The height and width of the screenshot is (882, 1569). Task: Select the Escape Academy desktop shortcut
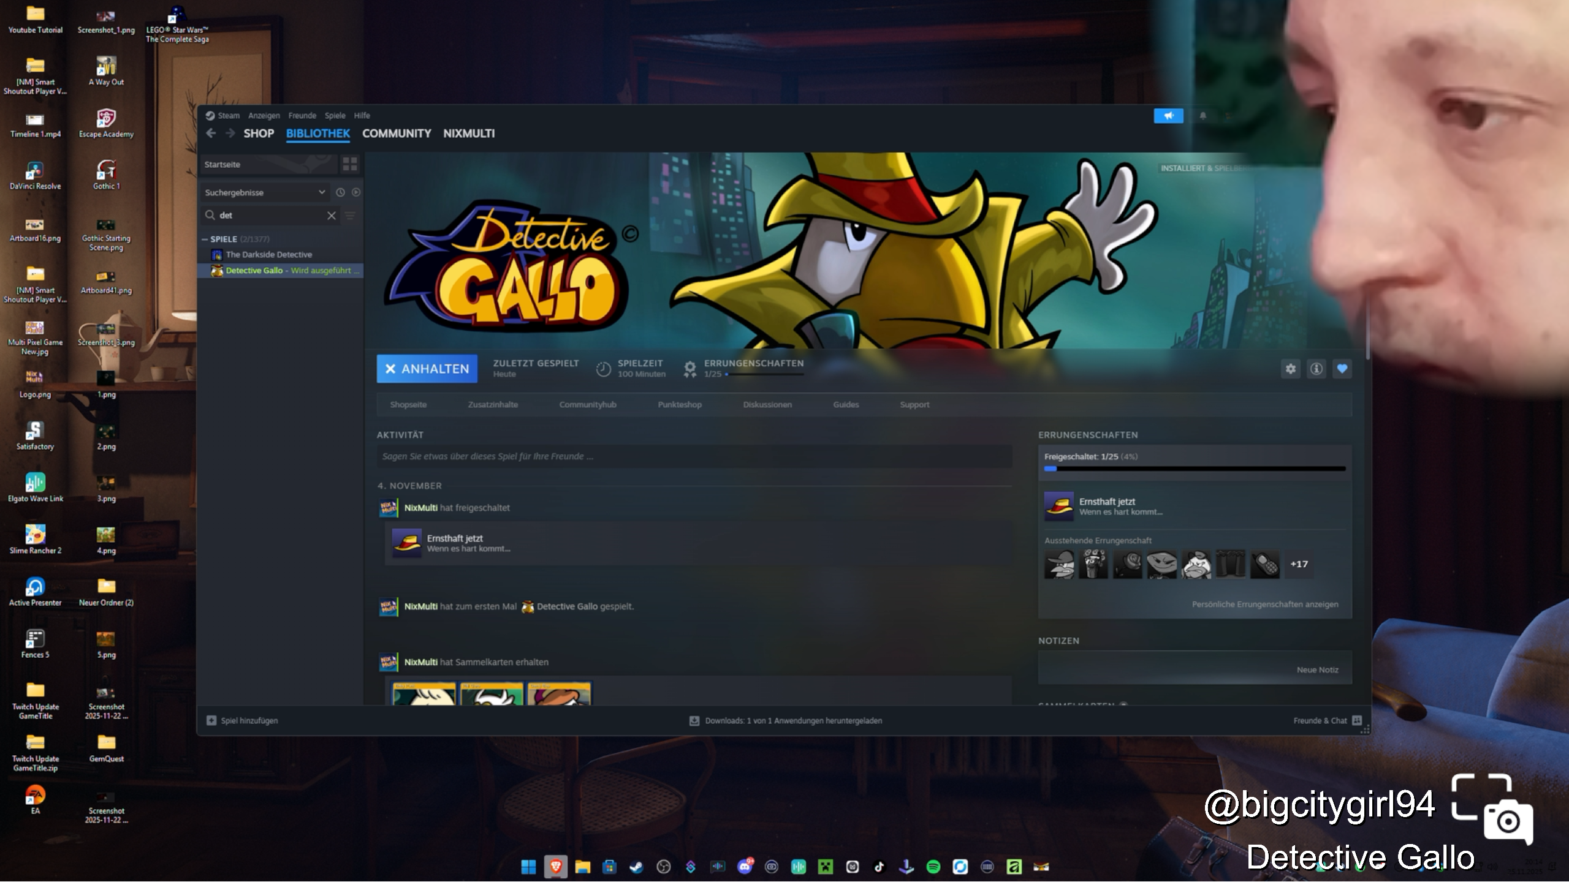[x=106, y=123]
